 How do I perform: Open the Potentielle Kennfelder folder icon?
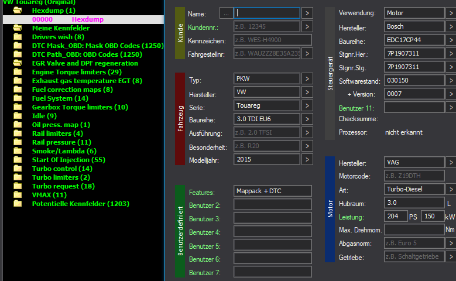[x=18, y=203]
